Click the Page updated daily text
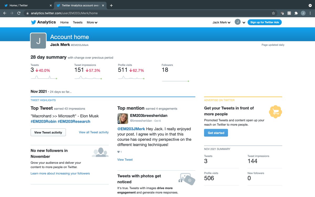This screenshot has width=315, height=197. (x=273, y=45)
